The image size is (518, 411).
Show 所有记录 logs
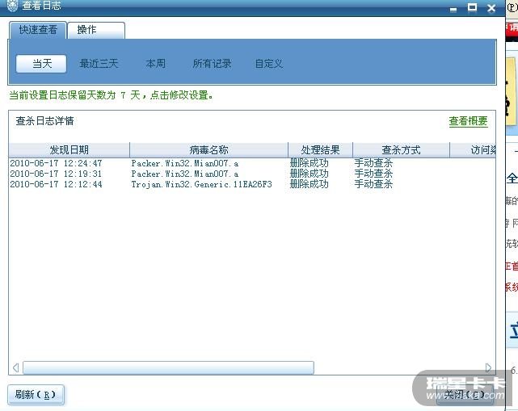pyautogui.click(x=212, y=63)
